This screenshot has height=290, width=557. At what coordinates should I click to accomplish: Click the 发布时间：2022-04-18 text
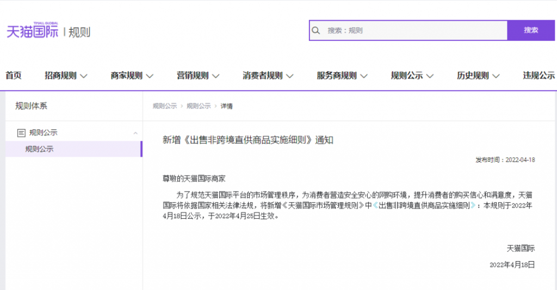coord(505,160)
